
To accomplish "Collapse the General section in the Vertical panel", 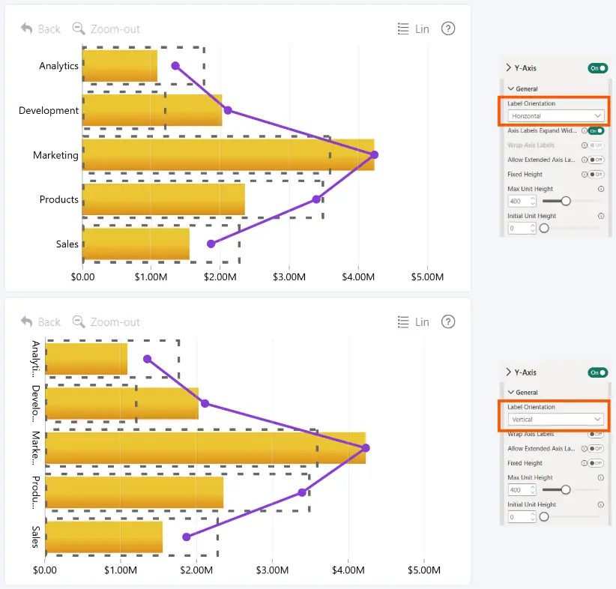I will tap(511, 392).
